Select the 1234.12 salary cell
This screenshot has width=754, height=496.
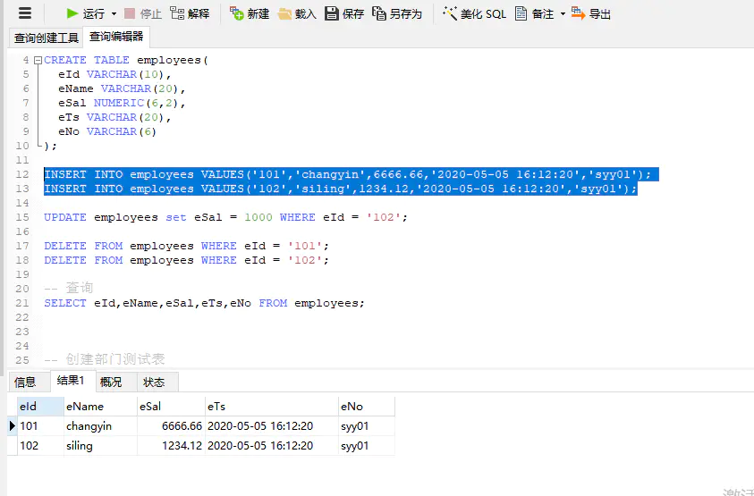click(x=171, y=446)
